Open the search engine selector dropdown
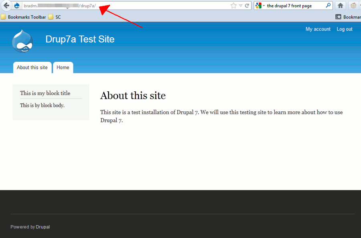The image size is (361, 238). (260, 6)
